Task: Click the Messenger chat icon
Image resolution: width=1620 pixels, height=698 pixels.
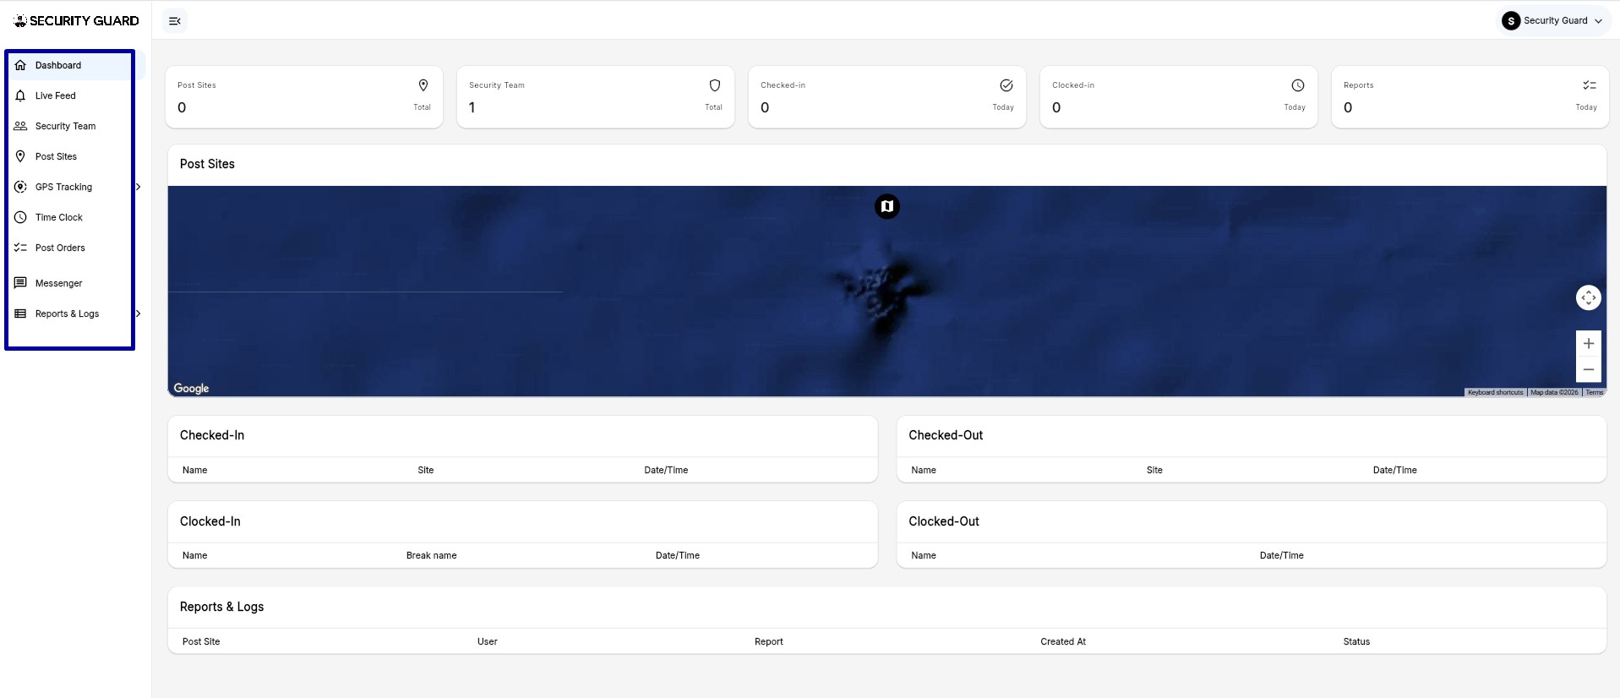Action: click(x=20, y=283)
